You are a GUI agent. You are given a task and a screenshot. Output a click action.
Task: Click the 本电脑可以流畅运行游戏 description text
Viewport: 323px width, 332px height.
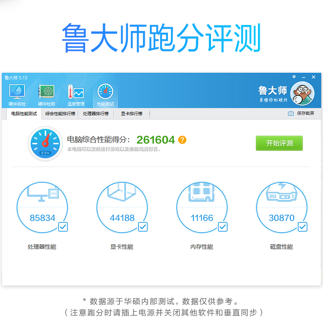(114, 149)
